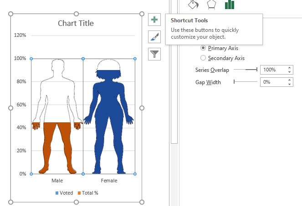This screenshot has height=206, width=302.
Task: Select the orange Male figure bar
Action: (57, 148)
